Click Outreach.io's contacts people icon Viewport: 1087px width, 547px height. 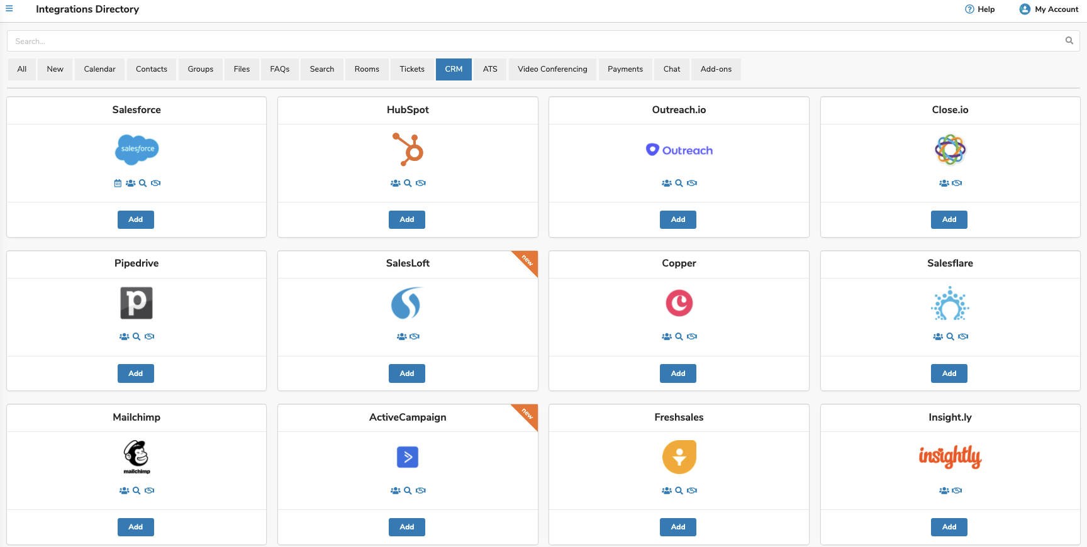click(x=667, y=183)
